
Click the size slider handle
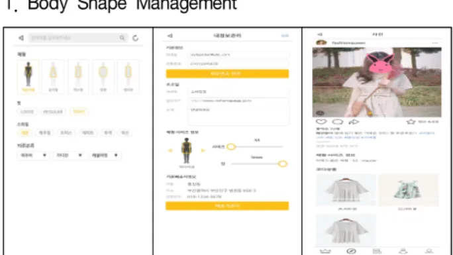[231, 146]
